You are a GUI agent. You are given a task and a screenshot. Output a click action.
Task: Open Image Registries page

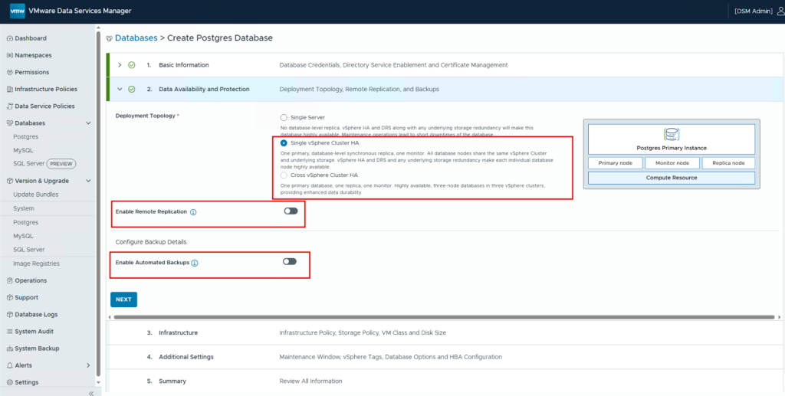pyautogui.click(x=37, y=263)
